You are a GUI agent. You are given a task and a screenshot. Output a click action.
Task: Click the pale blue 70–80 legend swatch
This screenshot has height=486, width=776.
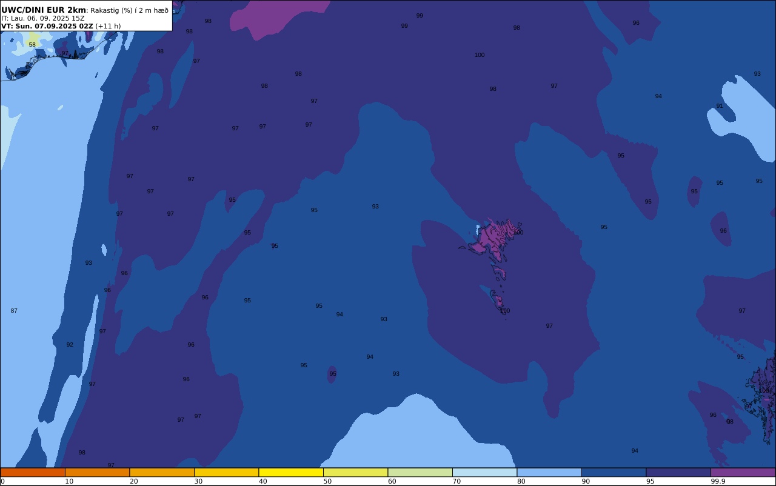[484, 472]
